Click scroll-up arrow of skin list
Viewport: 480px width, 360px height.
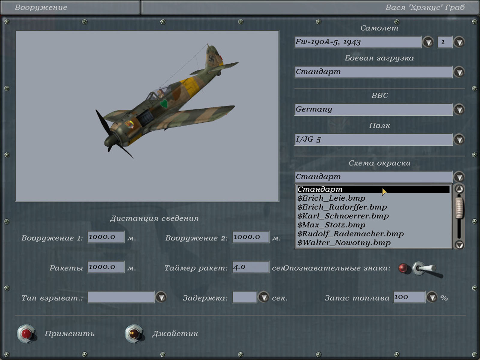tap(459, 189)
